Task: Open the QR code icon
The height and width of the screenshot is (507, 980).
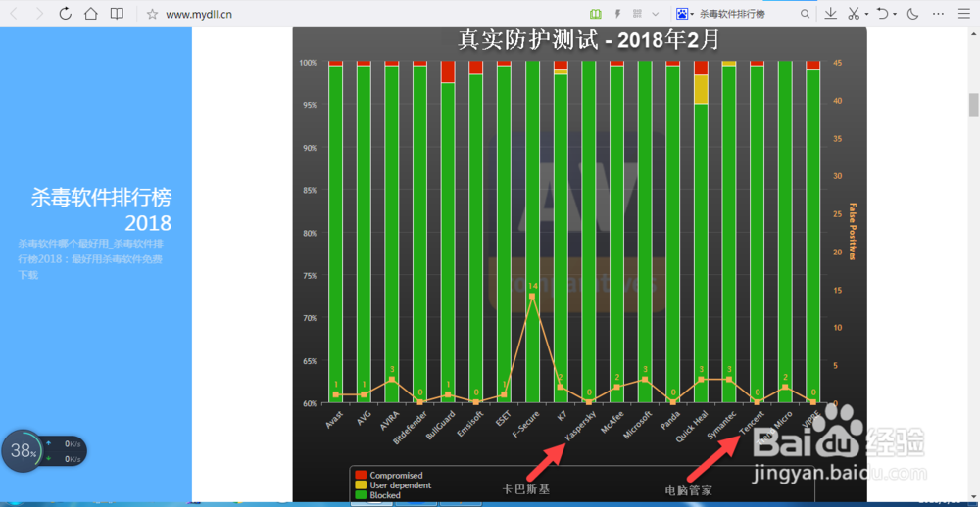Action: pos(637,14)
